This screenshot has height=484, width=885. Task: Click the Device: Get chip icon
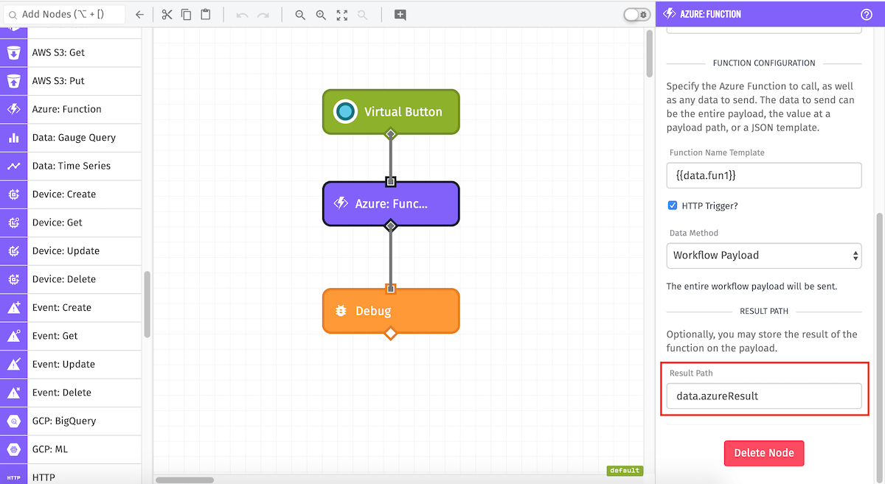(13, 222)
